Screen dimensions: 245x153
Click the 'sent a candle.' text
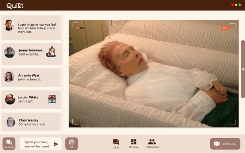29,54
